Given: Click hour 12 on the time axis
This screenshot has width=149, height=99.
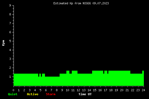Looking at the screenshot, I should coord(78,90).
